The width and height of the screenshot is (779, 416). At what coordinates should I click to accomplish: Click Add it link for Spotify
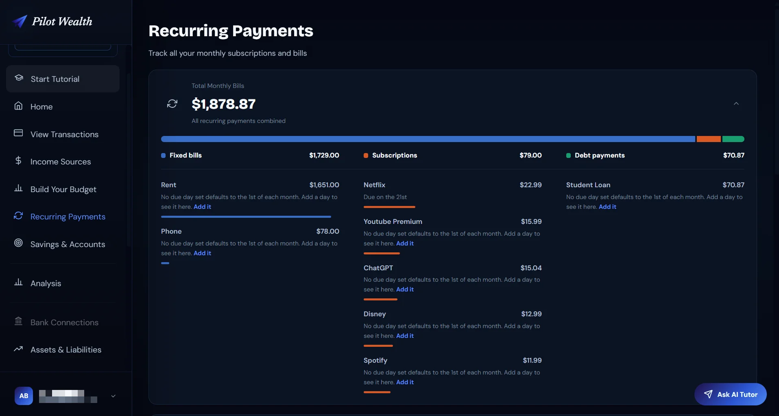click(405, 382)
